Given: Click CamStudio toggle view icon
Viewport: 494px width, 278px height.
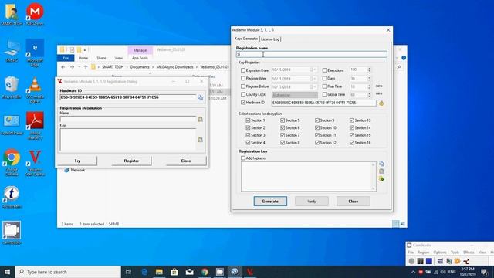Looking at the screenshot, I should [440, 261].
